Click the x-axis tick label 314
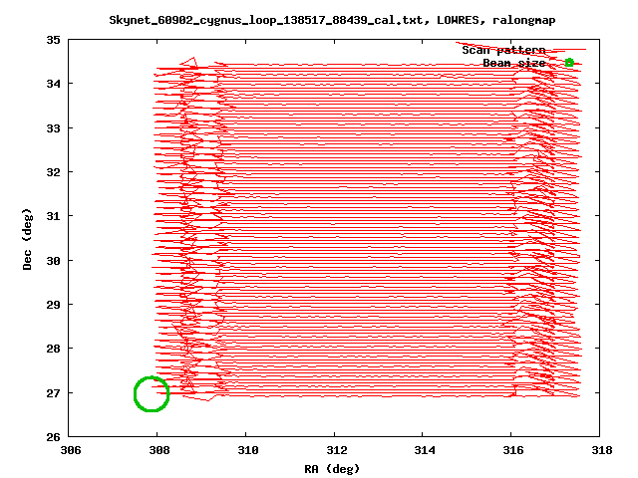This screenshot has height=478, width=638. [425, 450]
